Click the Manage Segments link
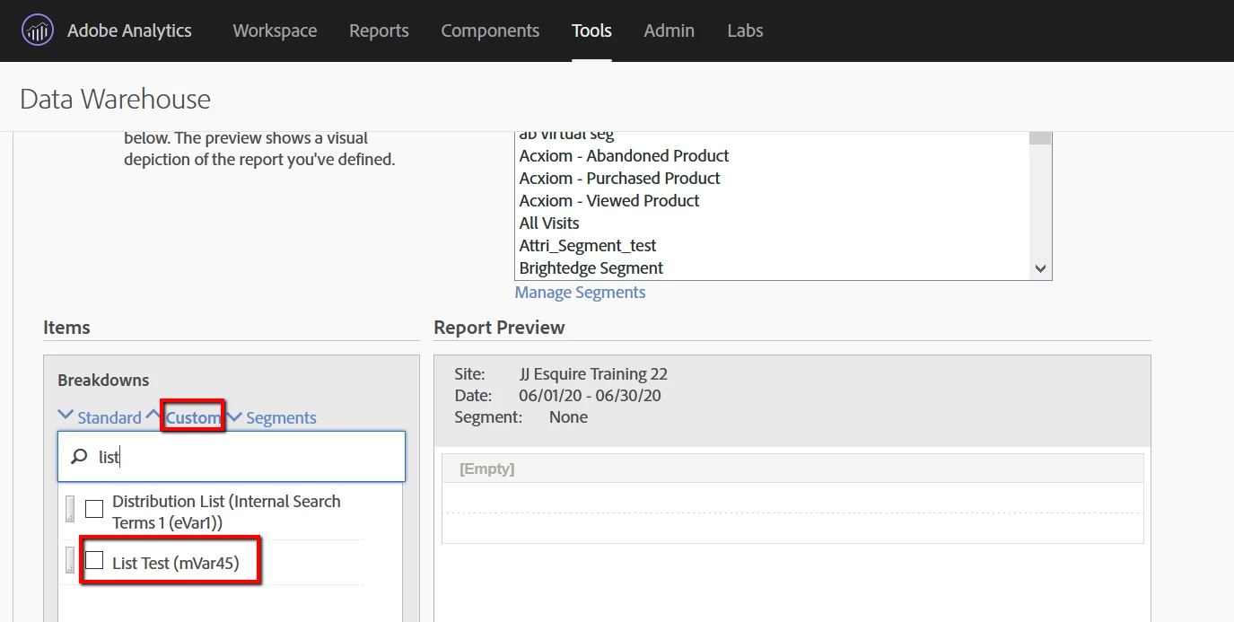 (x=580, y=293)
